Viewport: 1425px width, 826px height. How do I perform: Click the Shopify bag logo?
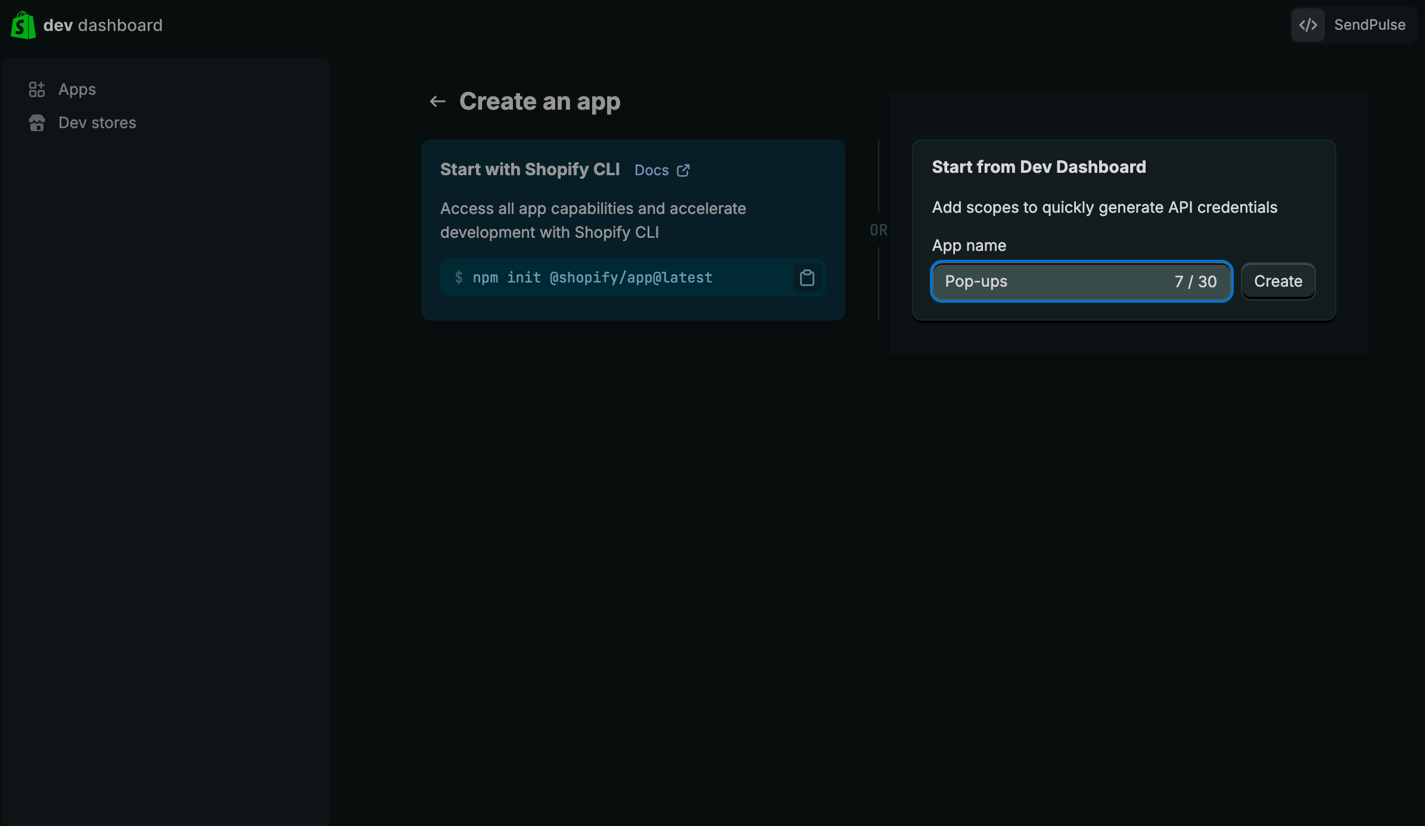pos(23,25)
